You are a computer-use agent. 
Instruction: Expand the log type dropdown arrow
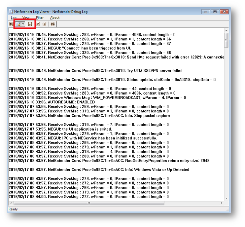(x=23, y=24)
